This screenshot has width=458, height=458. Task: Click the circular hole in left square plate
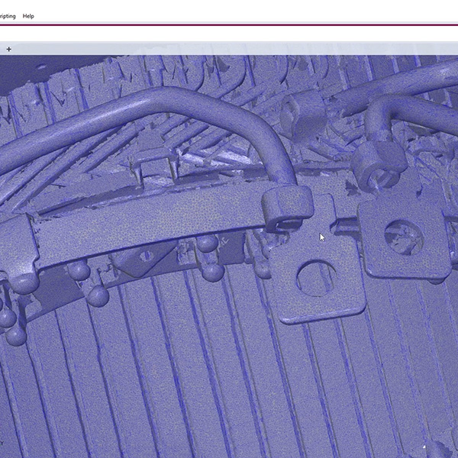[x=314, y=279]
